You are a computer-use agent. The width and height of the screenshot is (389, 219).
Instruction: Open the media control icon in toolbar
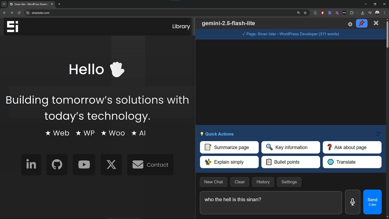coord(370,13)
